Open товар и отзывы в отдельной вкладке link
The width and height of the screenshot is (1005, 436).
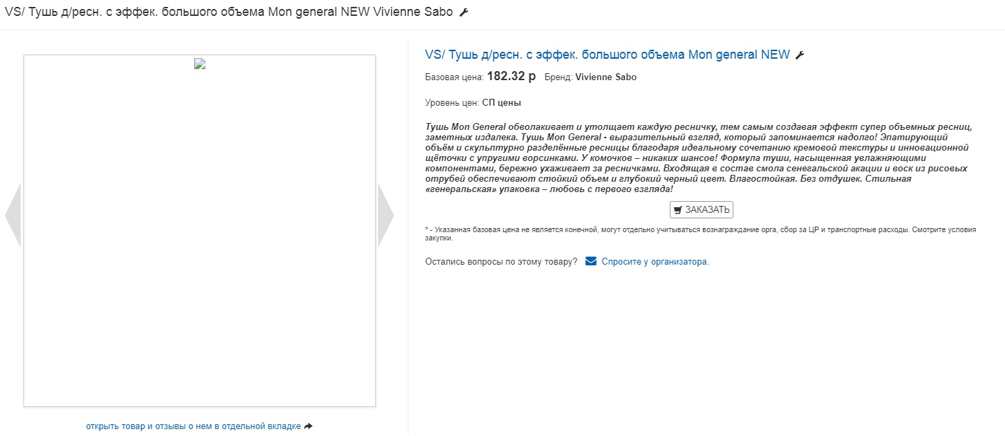click(x=194, y=426)
